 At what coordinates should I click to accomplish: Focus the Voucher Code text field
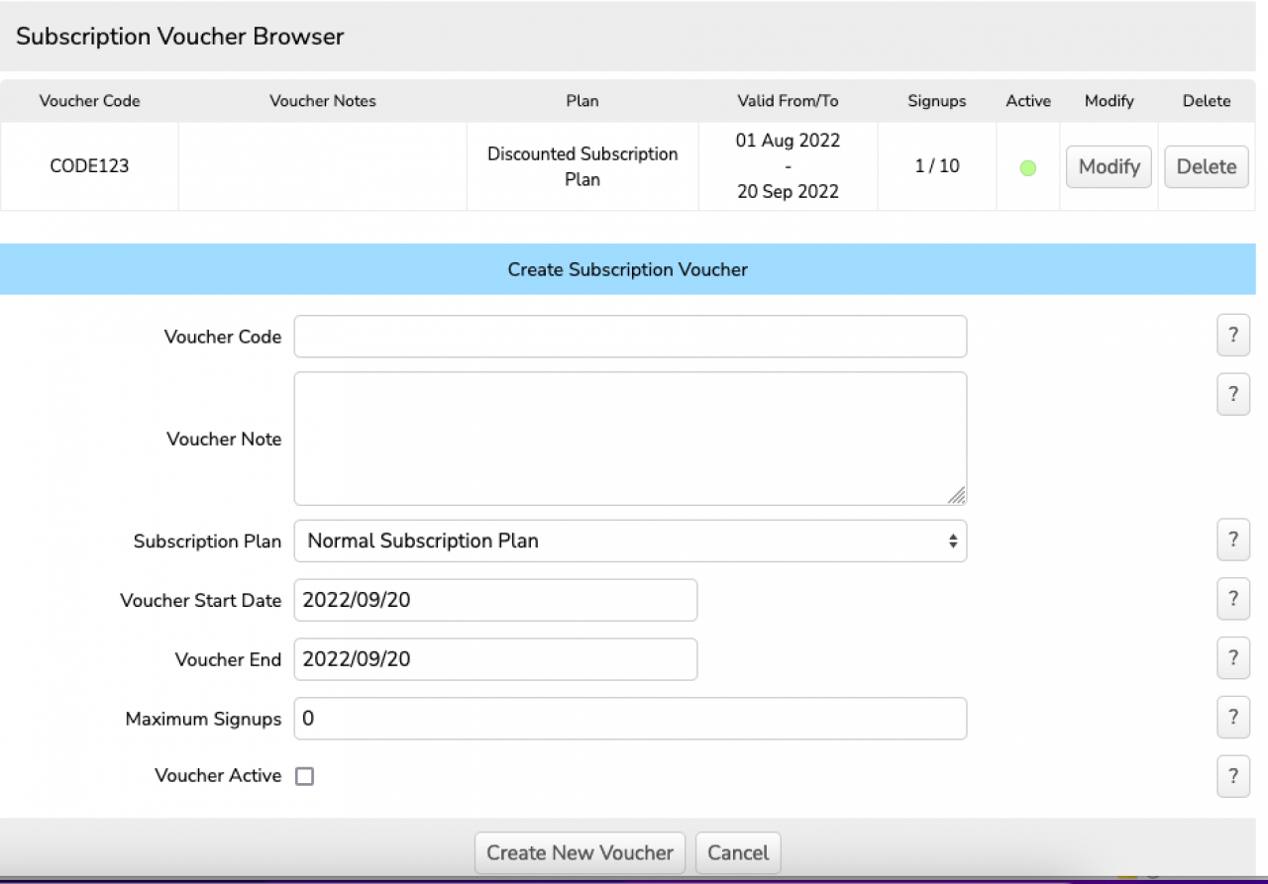coord(630,337)
